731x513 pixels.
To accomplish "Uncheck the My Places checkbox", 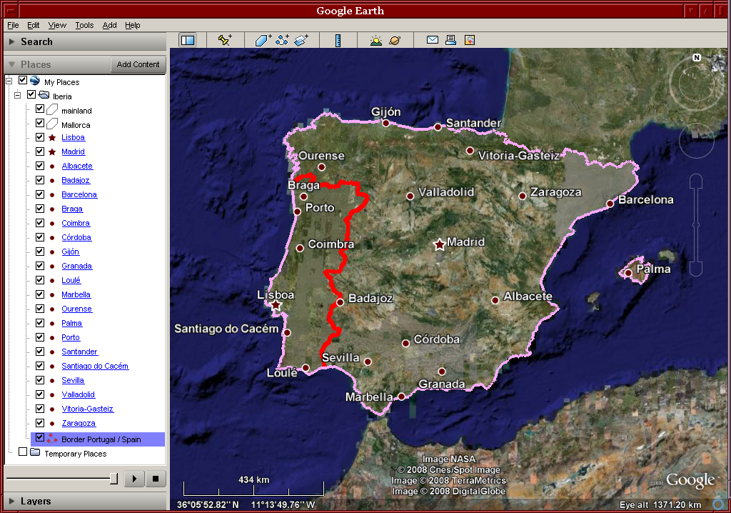I will click(x=22, y=80).
